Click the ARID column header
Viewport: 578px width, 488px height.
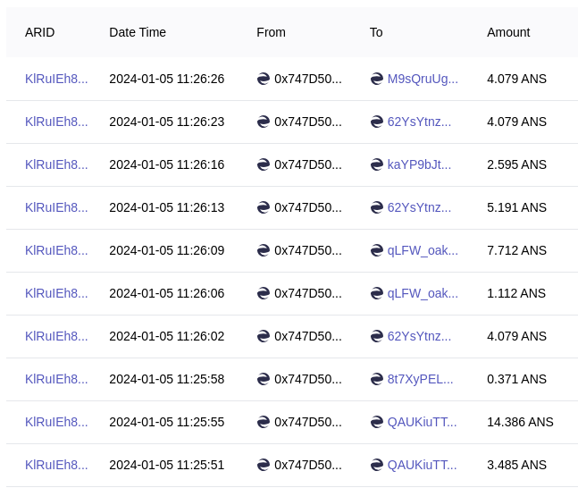click(40, 32)
